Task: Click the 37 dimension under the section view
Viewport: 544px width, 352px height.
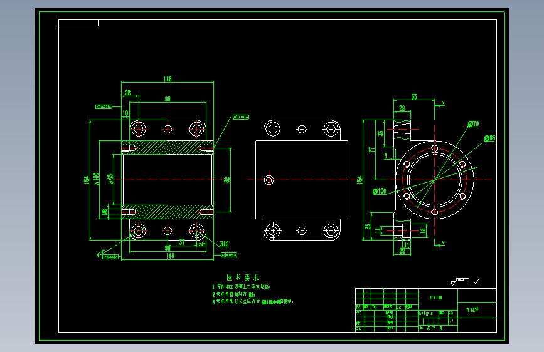Action: click(x=182, y=242)
